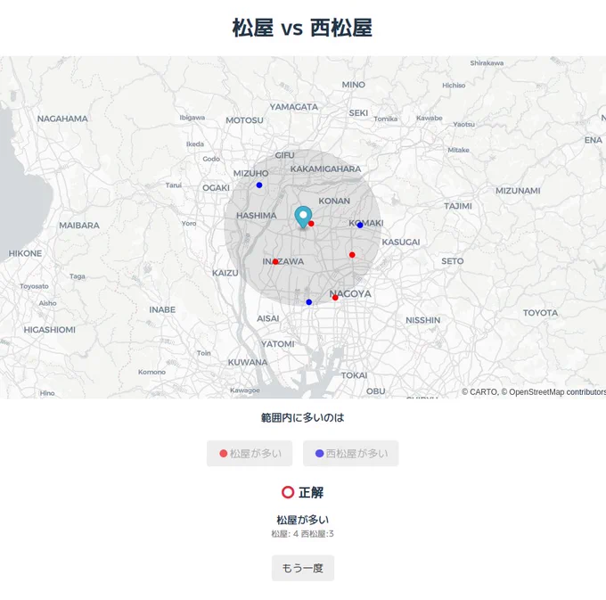Click the KAIZU map label
This screenshot has width=606, height=600.
[225, 273]
